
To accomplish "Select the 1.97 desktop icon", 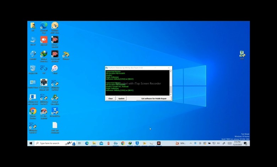I will (242, 55).
